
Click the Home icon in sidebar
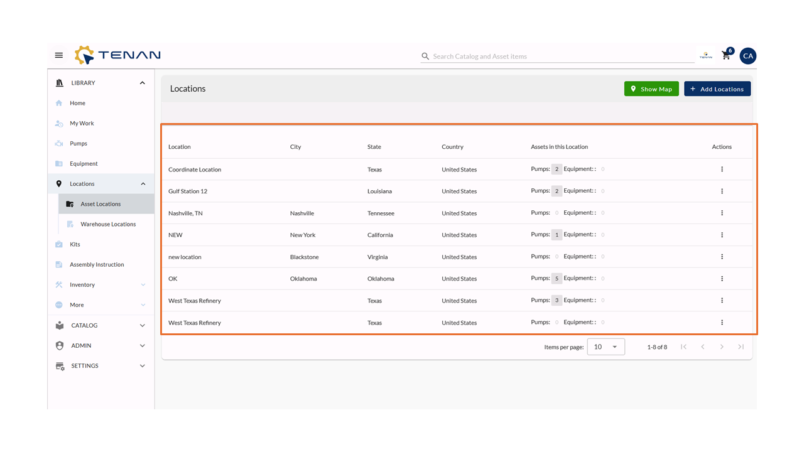[x=59, y=103]
